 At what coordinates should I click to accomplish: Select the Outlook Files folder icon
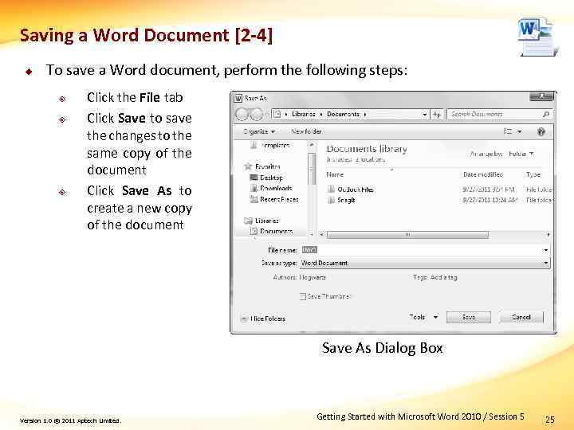[x=331, y=190]
